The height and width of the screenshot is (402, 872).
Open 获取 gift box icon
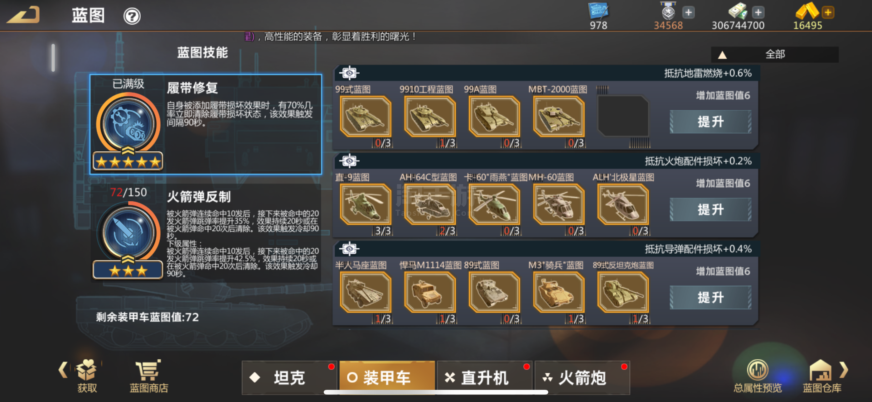click(x=87, y=376)
